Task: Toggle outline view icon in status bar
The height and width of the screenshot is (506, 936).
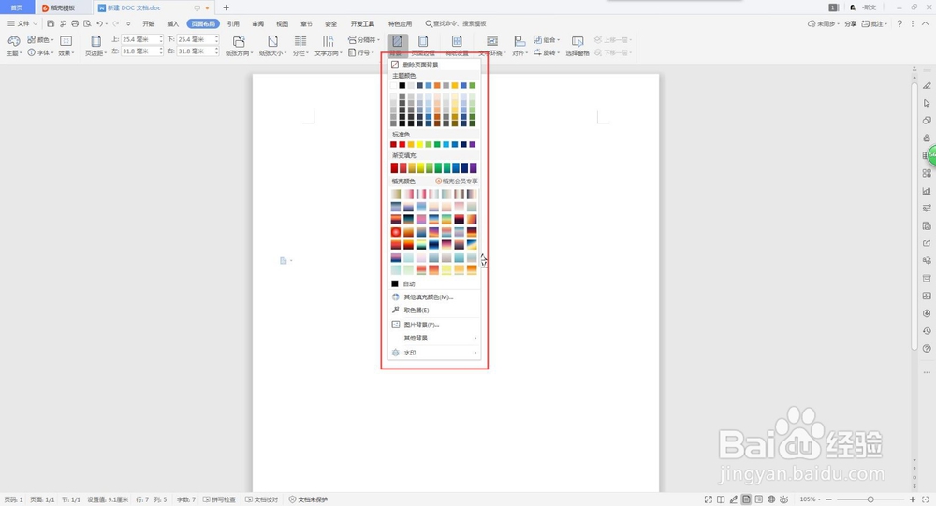Action: [x=759, y=499]
